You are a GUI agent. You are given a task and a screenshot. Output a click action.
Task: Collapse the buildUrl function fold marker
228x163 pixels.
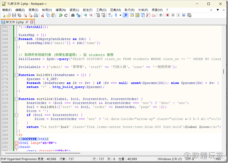click(x=16, y=75)
